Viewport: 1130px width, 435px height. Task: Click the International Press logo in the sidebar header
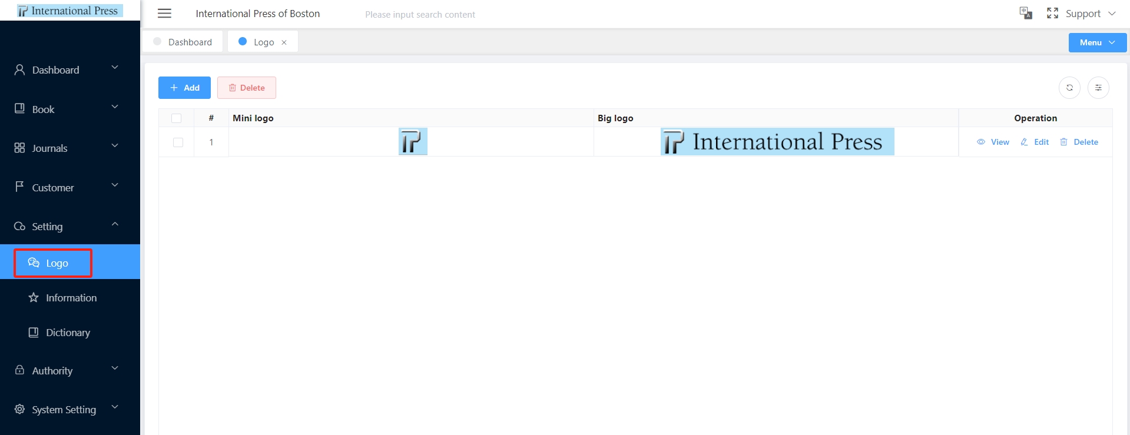[69, 11]
